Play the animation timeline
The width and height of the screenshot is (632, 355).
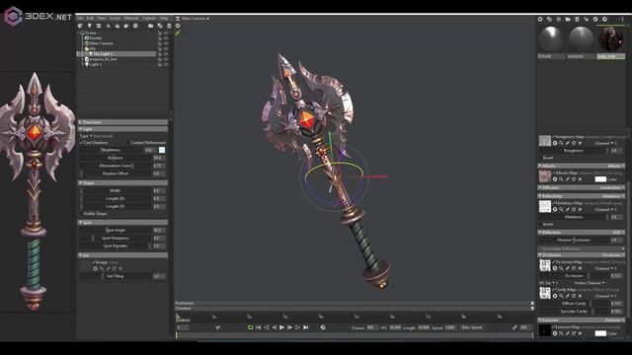click(x=281, y=327)
